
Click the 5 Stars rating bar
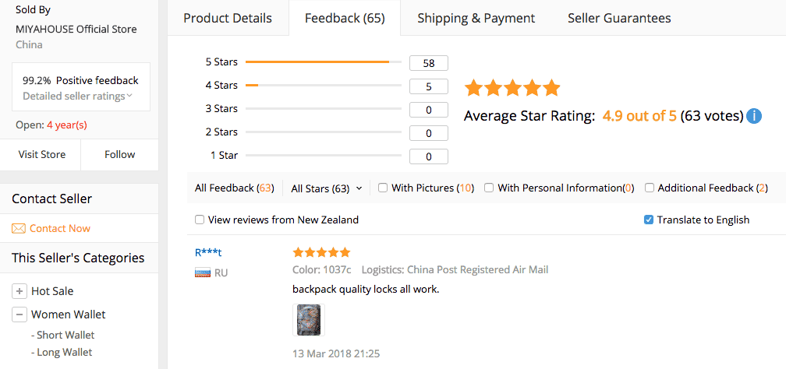(323, 62)
